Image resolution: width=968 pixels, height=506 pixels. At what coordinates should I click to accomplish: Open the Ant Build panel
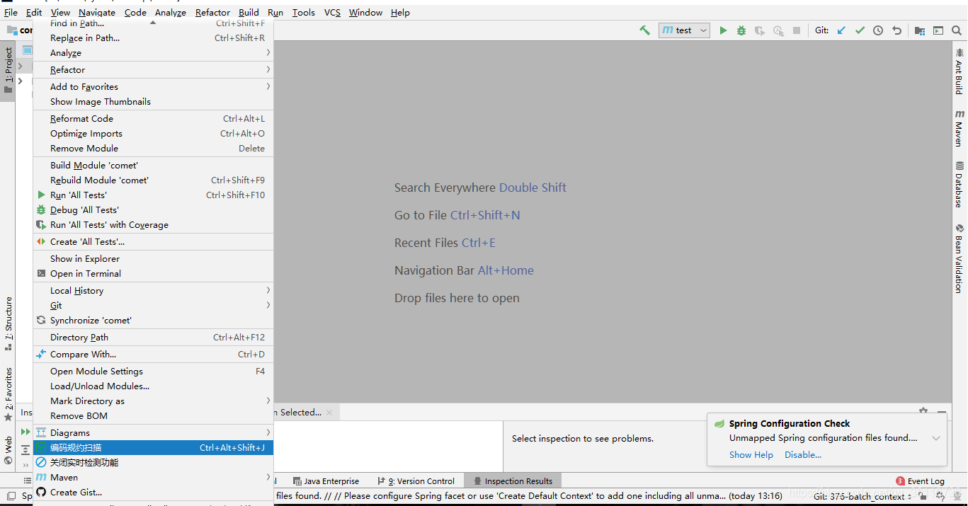click(x=960, y=73)
